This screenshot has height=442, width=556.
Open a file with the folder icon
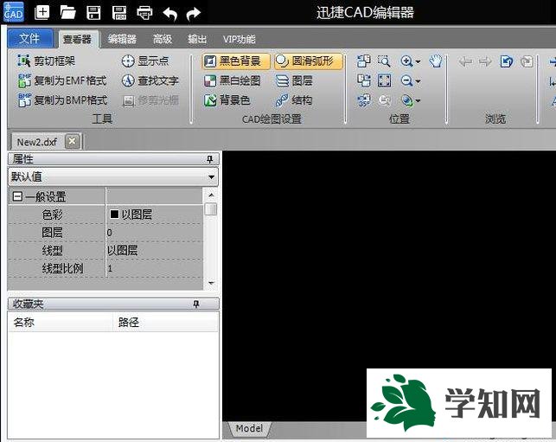pyautogui.click(x=67, y=12)
